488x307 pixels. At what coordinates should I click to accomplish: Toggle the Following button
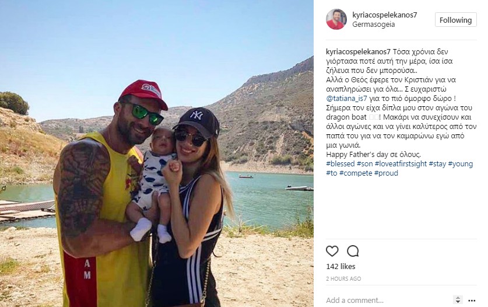pyautogui.click(x=455, y=20)
